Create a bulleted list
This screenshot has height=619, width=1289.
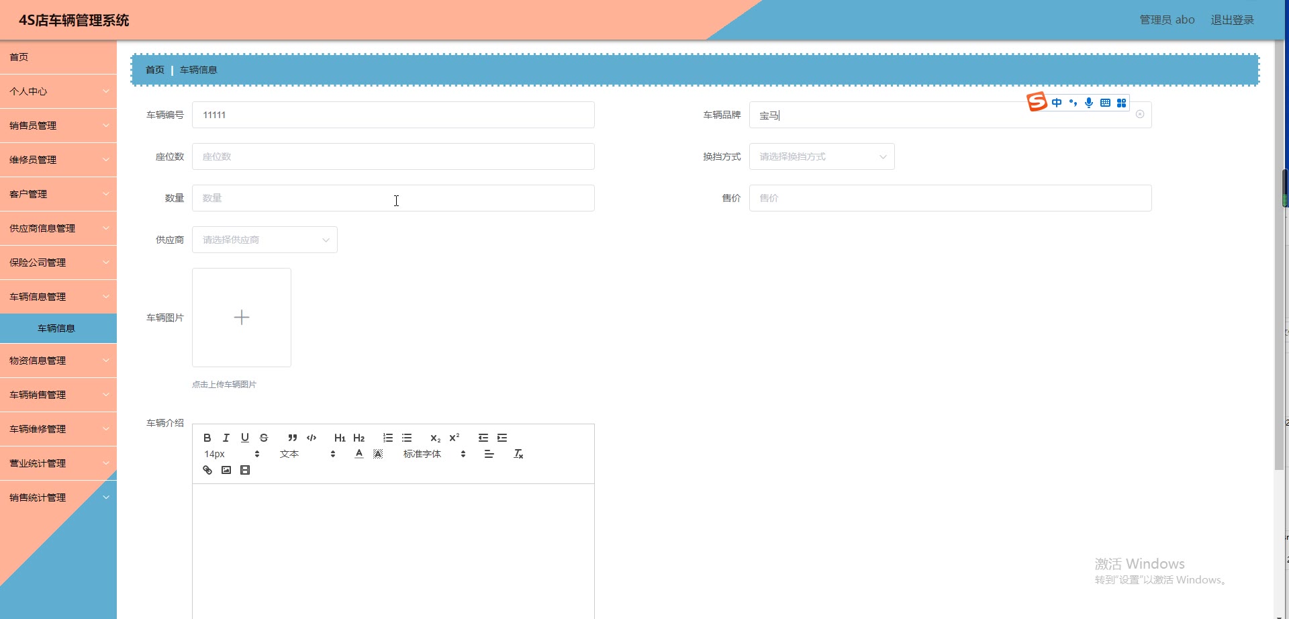coord(407,438)
